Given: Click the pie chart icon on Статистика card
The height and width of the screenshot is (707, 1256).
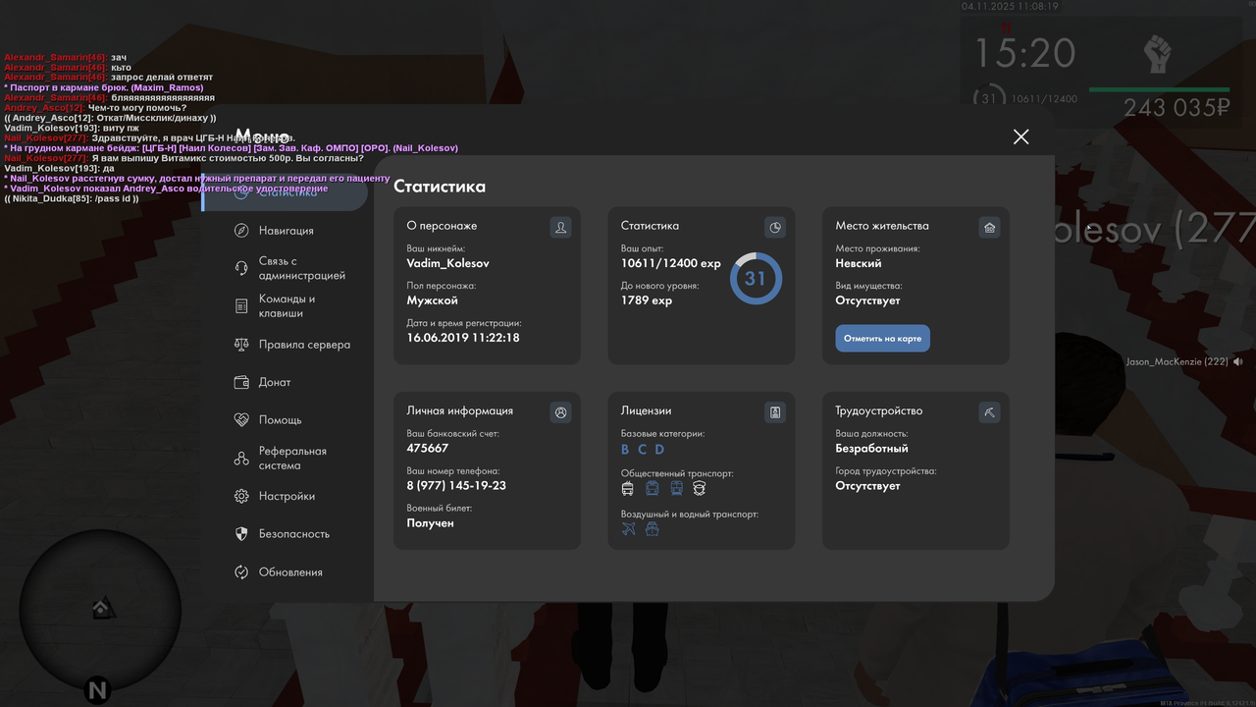Looking at the screenshot, I should coord(775,228).
